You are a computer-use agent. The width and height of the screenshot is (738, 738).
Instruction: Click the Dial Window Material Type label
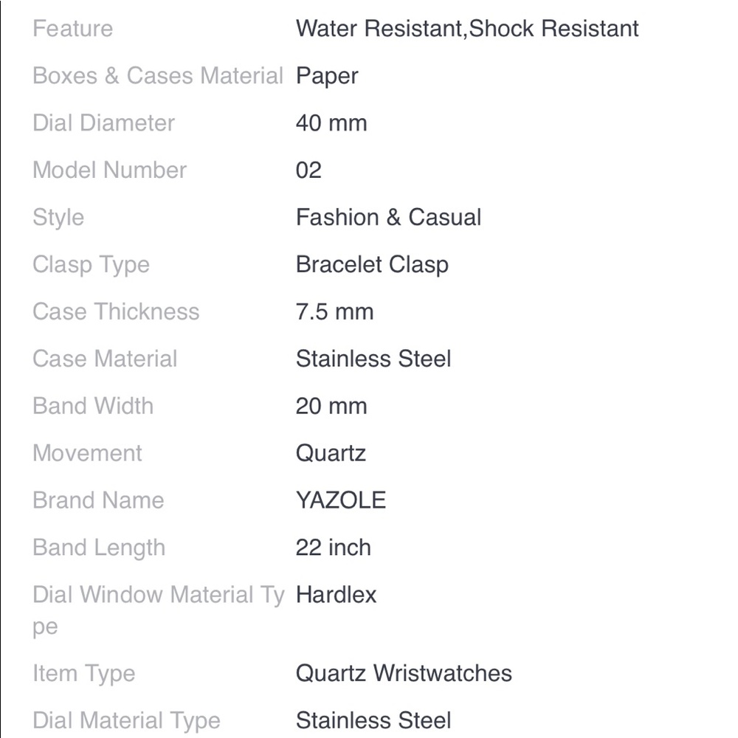(159, 611)
